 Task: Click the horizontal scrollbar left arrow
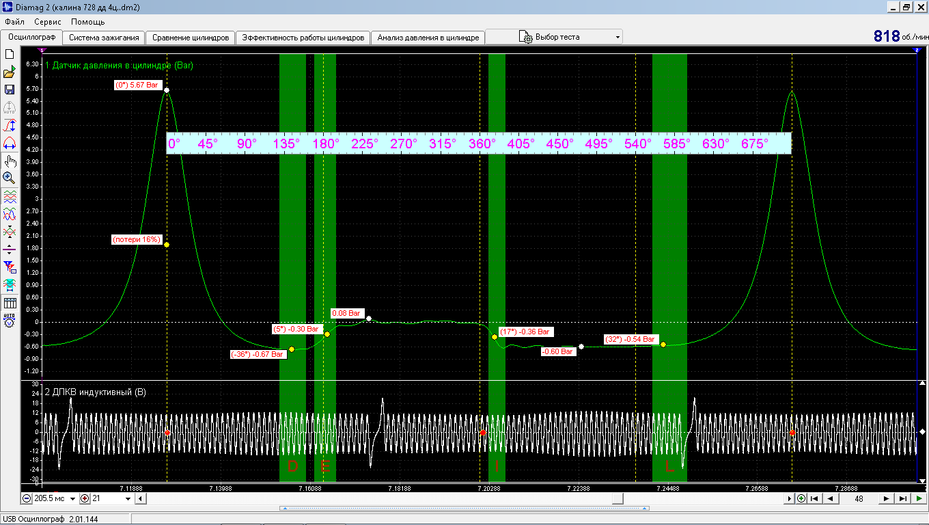point(140,498)
